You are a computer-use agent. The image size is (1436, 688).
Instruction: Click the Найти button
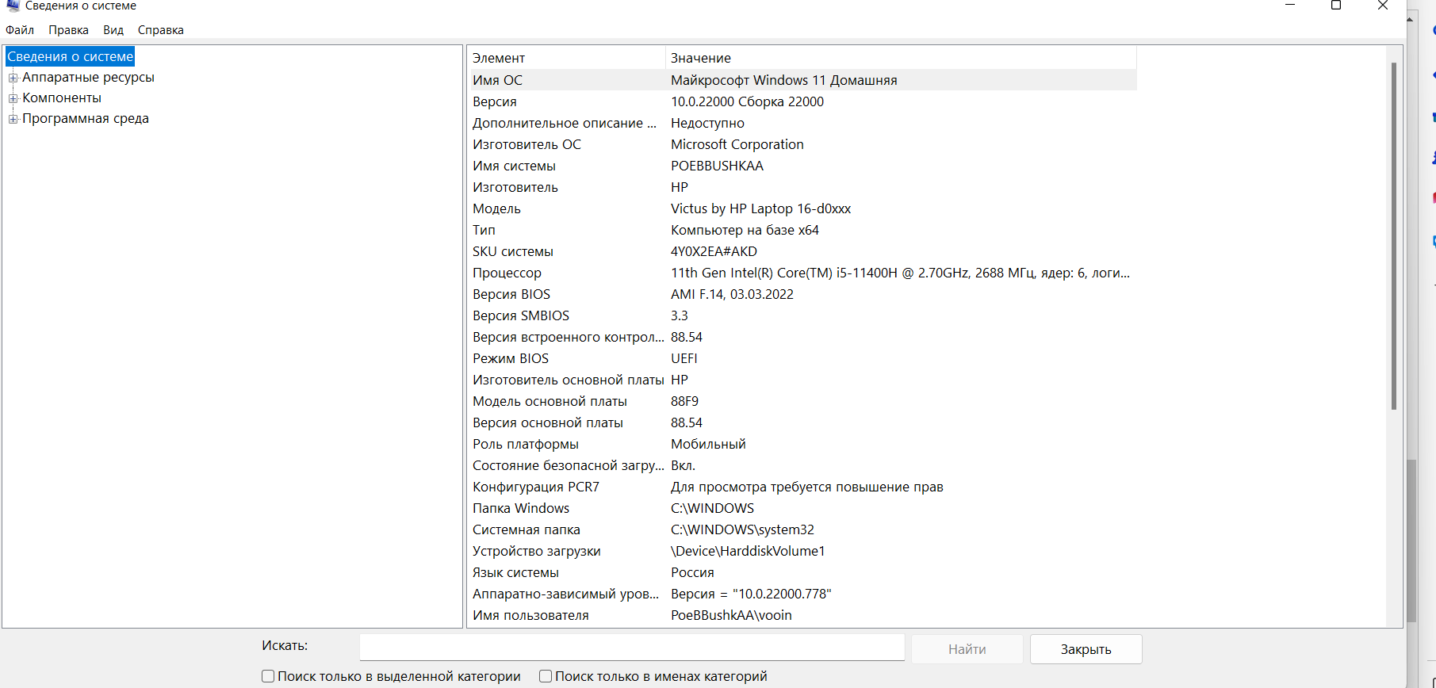(x=967, y=649)
